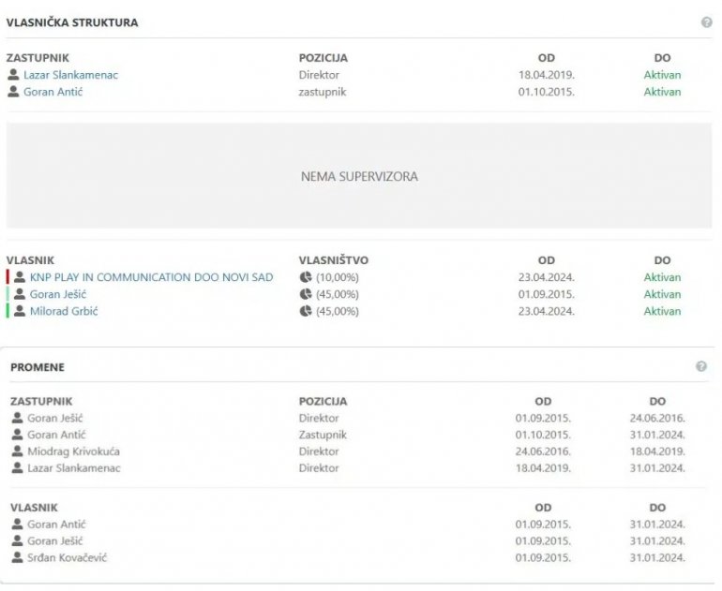Click person icon next to Srđan Kovačević

coord(17,557)
